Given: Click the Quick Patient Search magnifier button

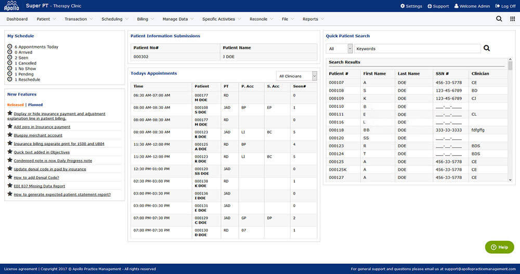Looking at the screenshot, I should [x=487, y=48].
